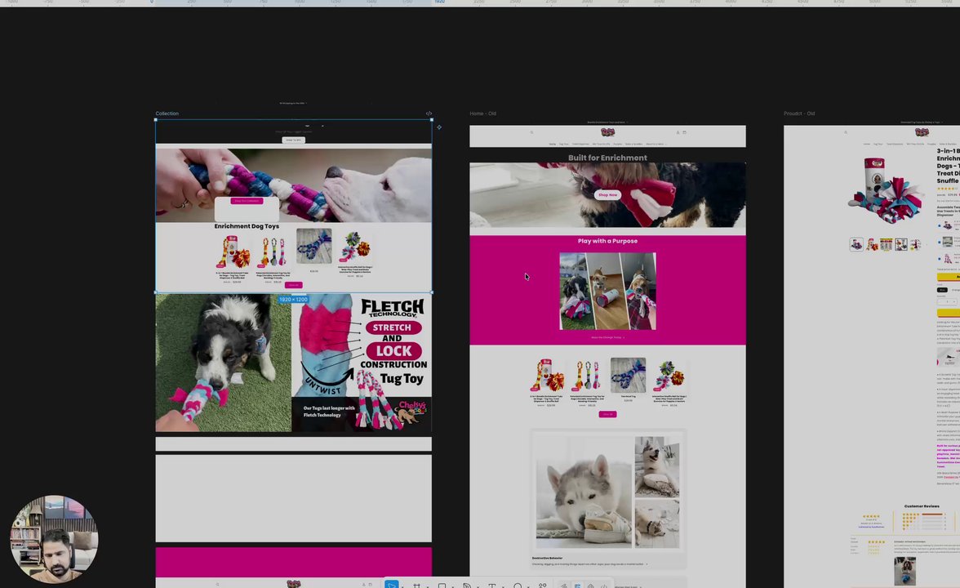Select the three tug toys product in Collection

pos(273,252)
